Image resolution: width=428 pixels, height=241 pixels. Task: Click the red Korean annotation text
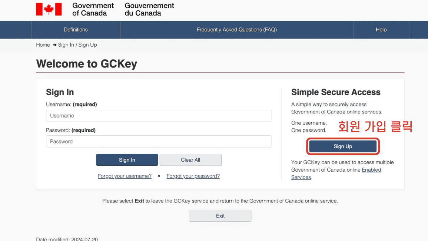click(375, 127)
